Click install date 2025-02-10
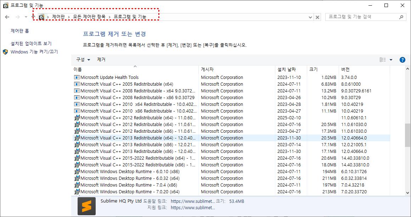Viewport: 411px width, 217px height. coord(289,118)
